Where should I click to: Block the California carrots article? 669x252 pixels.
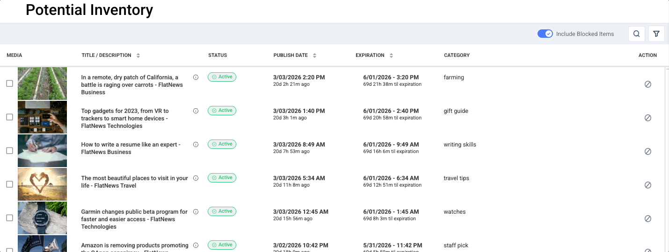click(x=647, y=84)
